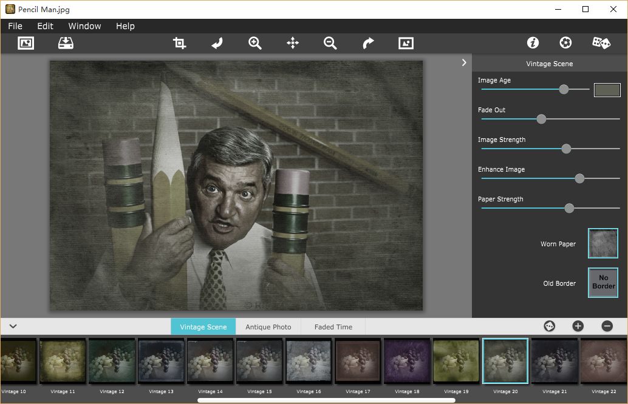Viewport: 628px width, 404px height.
Task: Open the Worn Paper texture picker
Action: [x=602, y=244]
